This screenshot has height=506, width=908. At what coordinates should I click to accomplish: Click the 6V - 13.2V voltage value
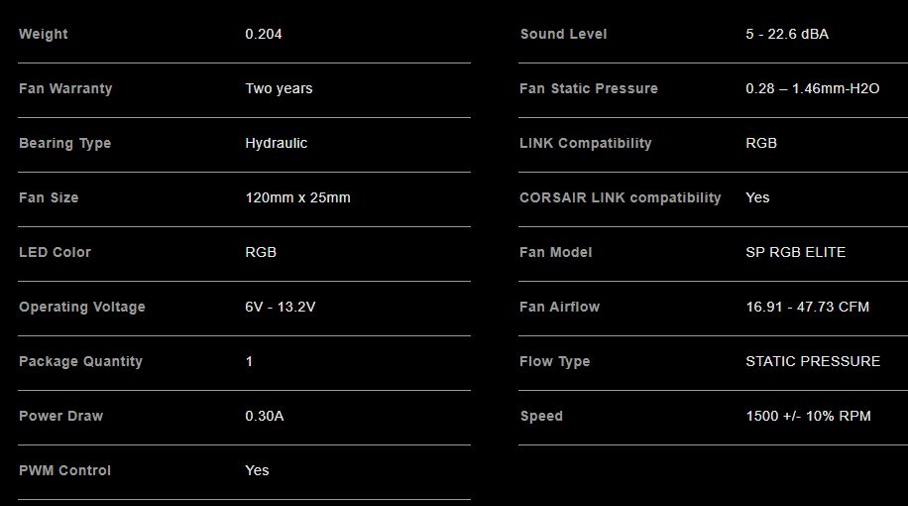point(281,307)
